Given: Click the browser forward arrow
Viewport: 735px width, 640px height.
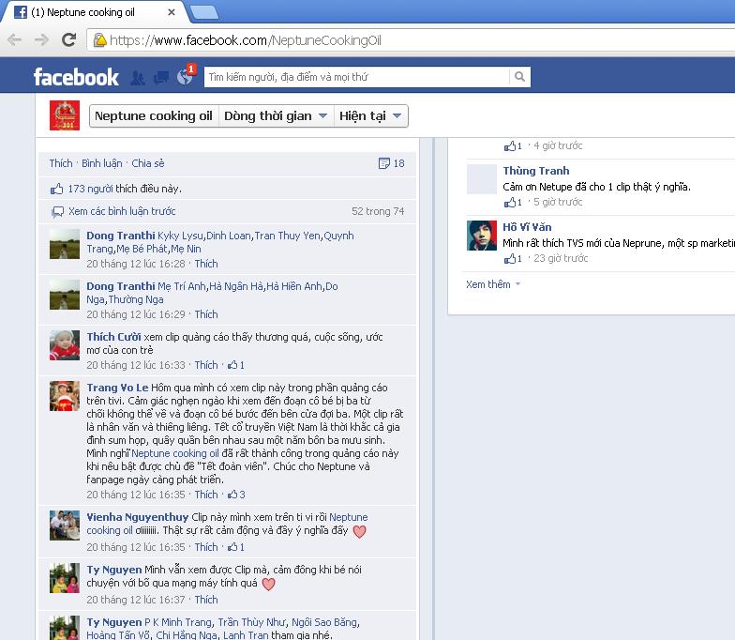Looking at the screenshot, I should (41, 39).
